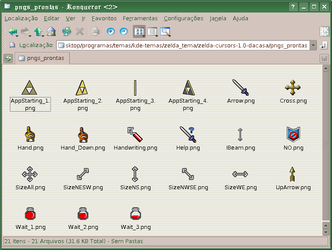Reload the current folder view
The width and height of the screenshot is (332, 250).
[x=66, y=31]
